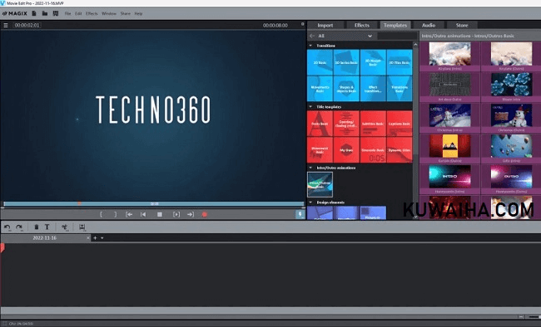
Task: Close the 2022-11-16 movie tab
Action: point(88,238)
